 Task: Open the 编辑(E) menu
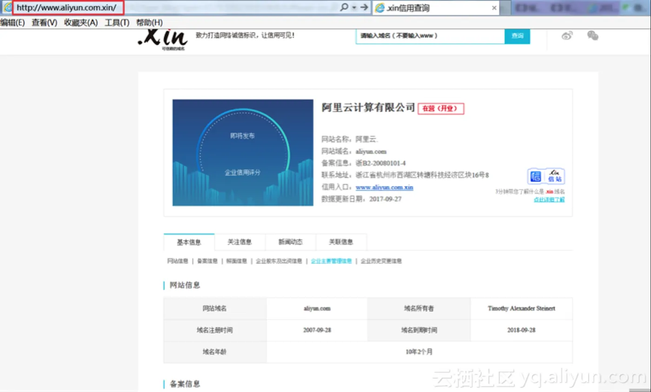click(x=12, y=23)
